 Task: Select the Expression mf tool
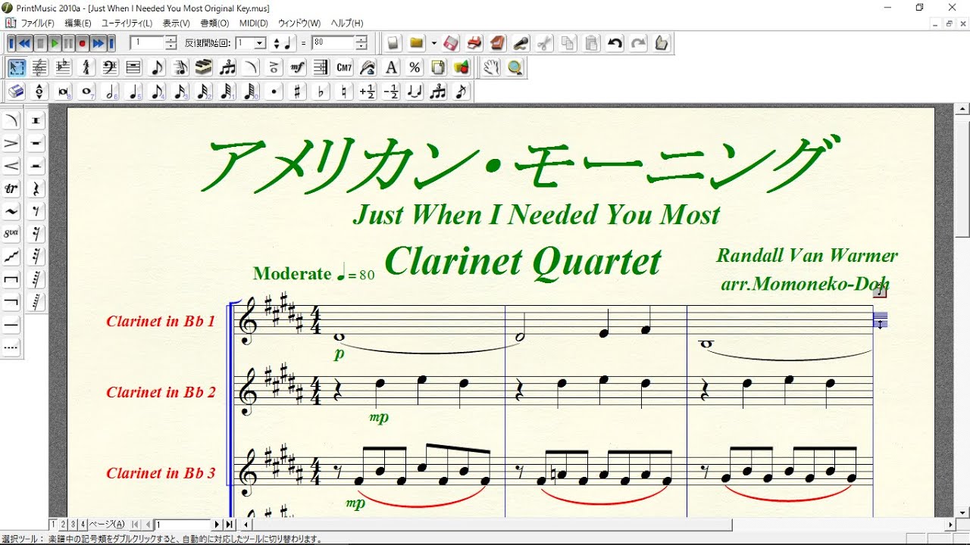click(x=298, y=67)
